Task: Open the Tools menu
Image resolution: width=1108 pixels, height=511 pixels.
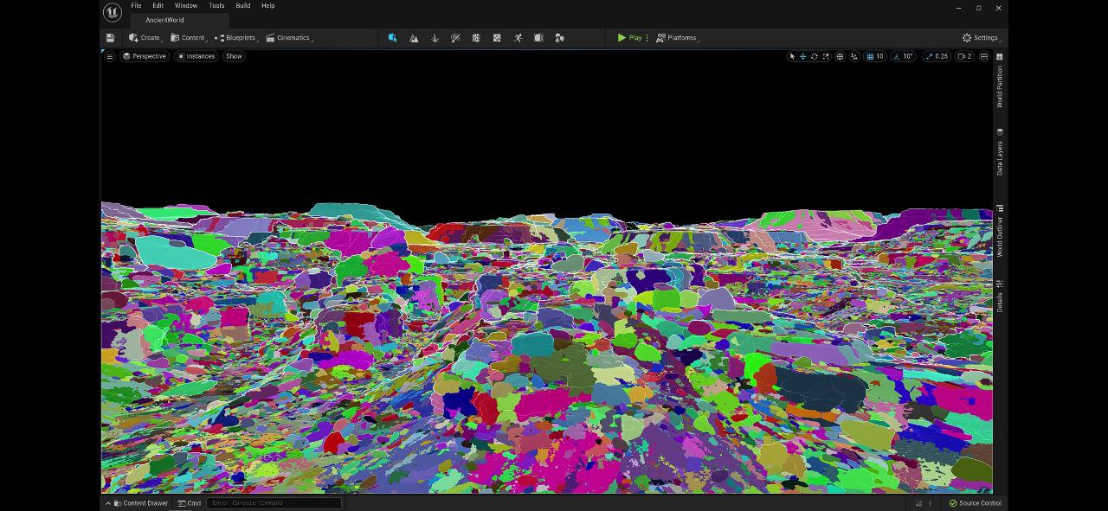Action: 216,6
